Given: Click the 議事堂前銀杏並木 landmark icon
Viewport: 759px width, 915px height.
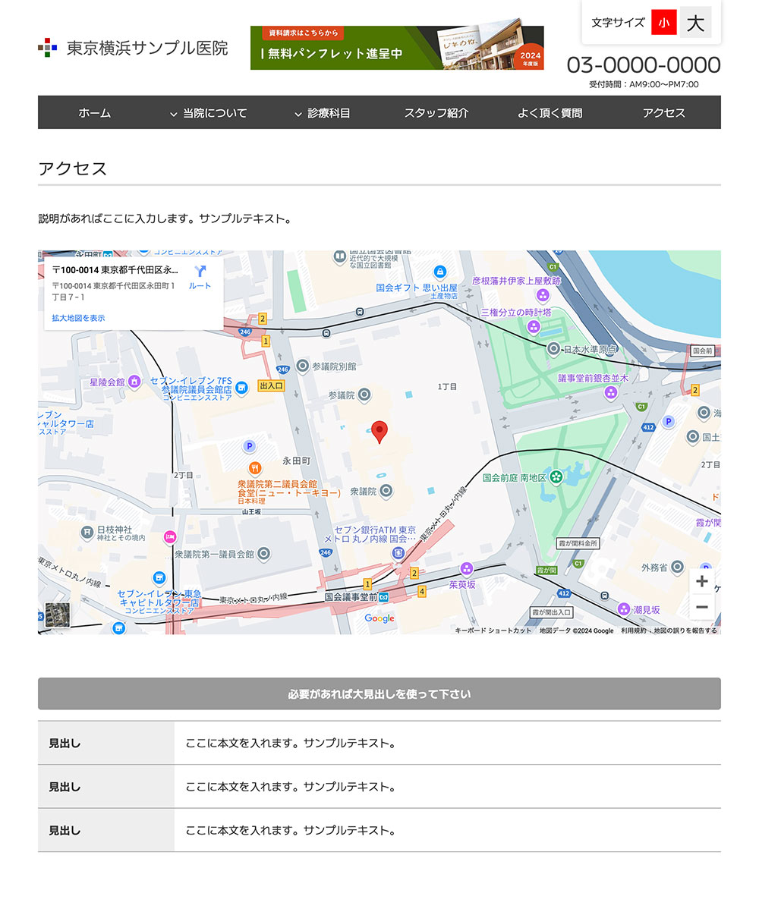Looking at the screenshot, I should click(611, 392).
